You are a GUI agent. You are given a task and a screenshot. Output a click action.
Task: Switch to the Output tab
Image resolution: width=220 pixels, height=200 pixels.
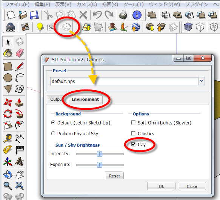[56, 99]
